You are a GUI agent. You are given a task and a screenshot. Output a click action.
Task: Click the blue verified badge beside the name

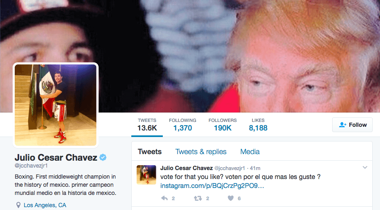103,157
